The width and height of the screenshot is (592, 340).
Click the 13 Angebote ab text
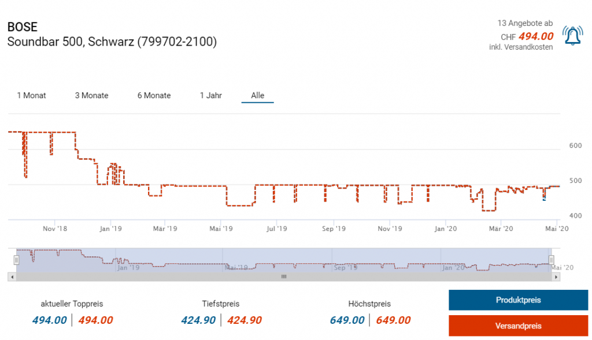point(525,23)
